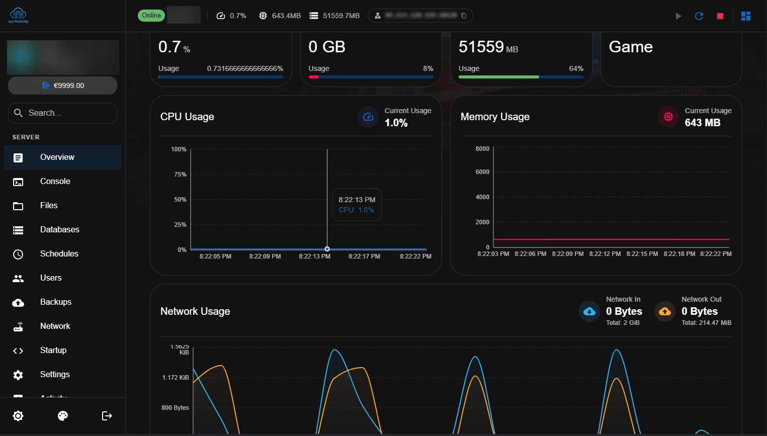Start the server with the play button
Screen dimensions: 767x436
[x=678, y=16]
